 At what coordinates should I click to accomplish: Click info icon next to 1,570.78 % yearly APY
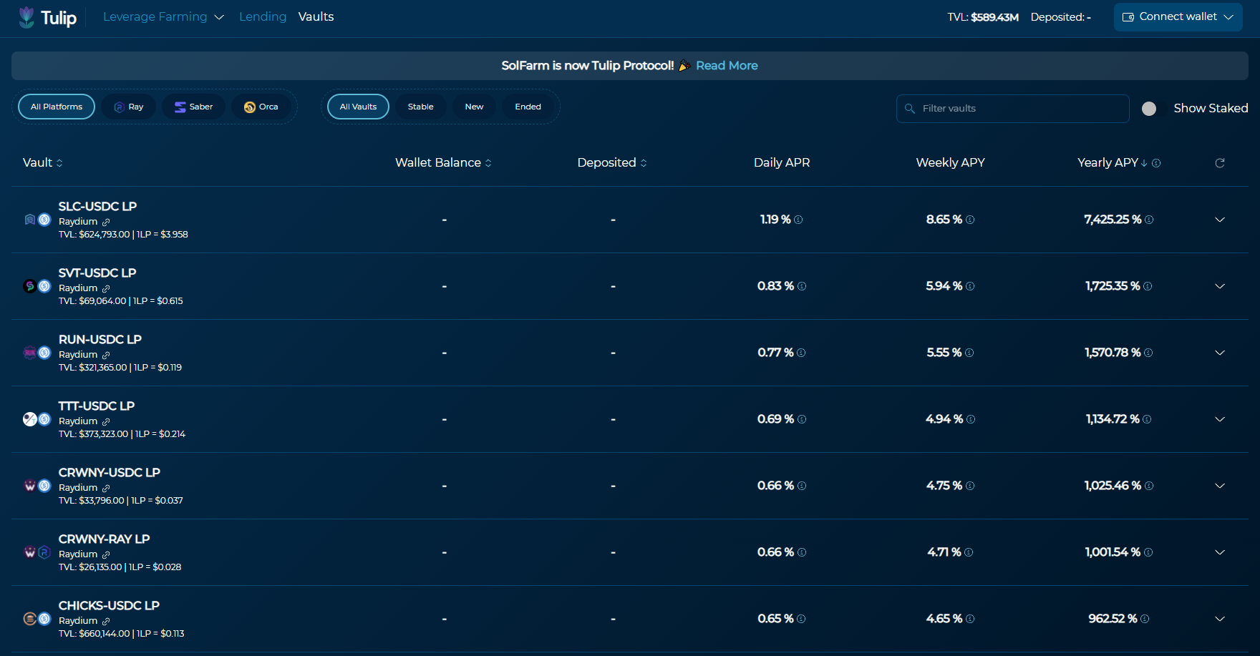(1148, 353)
